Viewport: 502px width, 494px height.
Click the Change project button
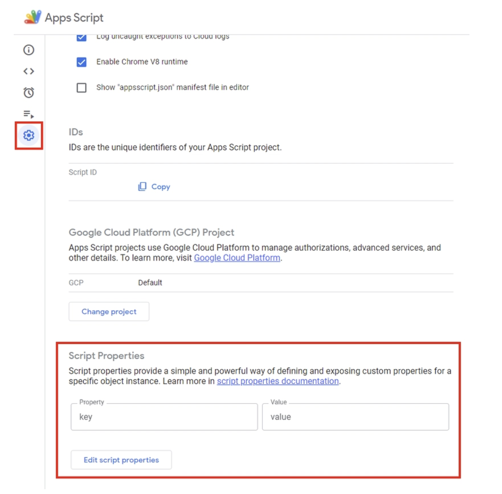pos(108,311)
